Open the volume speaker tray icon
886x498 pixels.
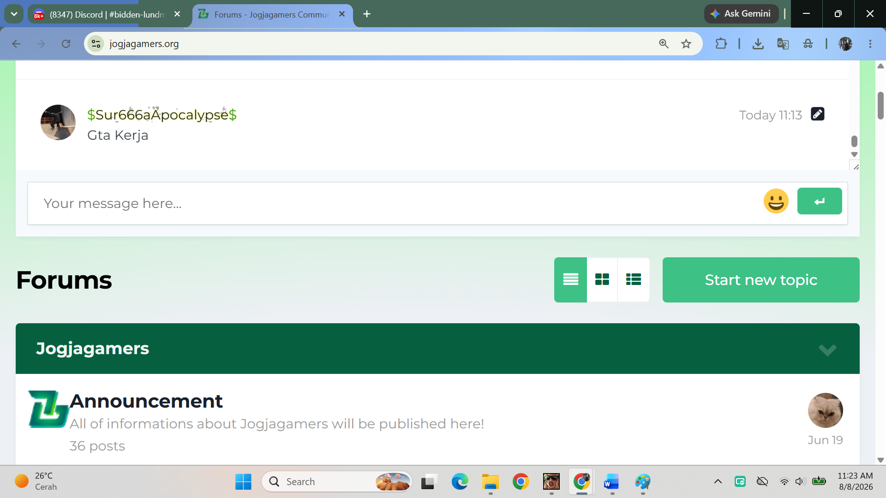(800, 482)
